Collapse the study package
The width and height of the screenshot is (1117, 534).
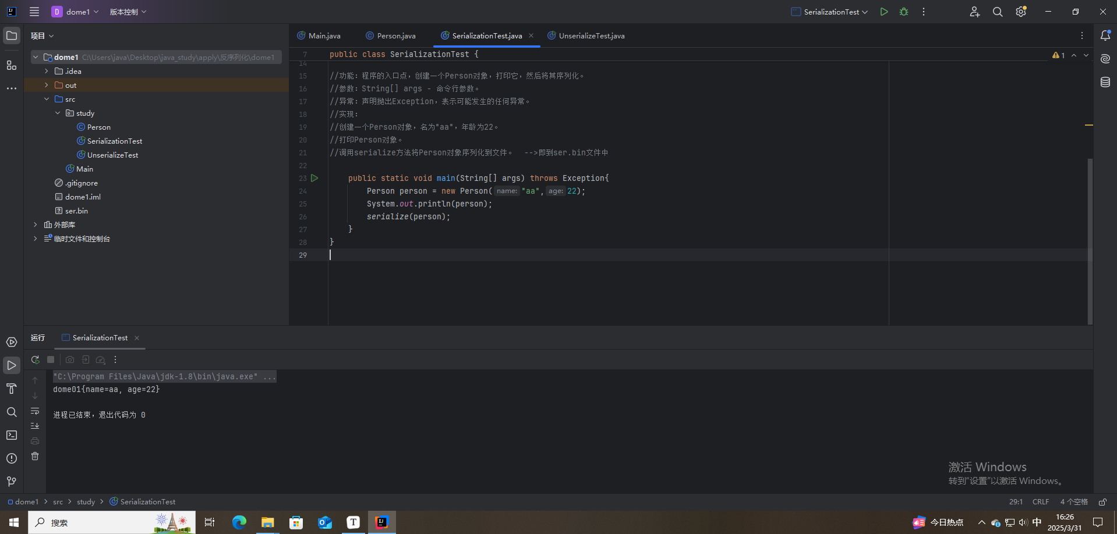pos(58,113)
